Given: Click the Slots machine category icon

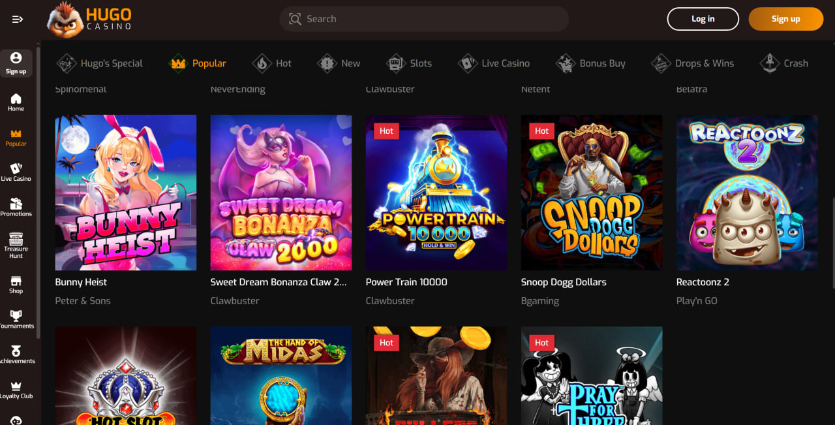Looking at the screenshot, I should click(x=395, y=63).
